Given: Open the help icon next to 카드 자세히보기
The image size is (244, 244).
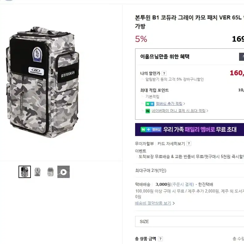Looking at the screenshot, I should 189,143.
